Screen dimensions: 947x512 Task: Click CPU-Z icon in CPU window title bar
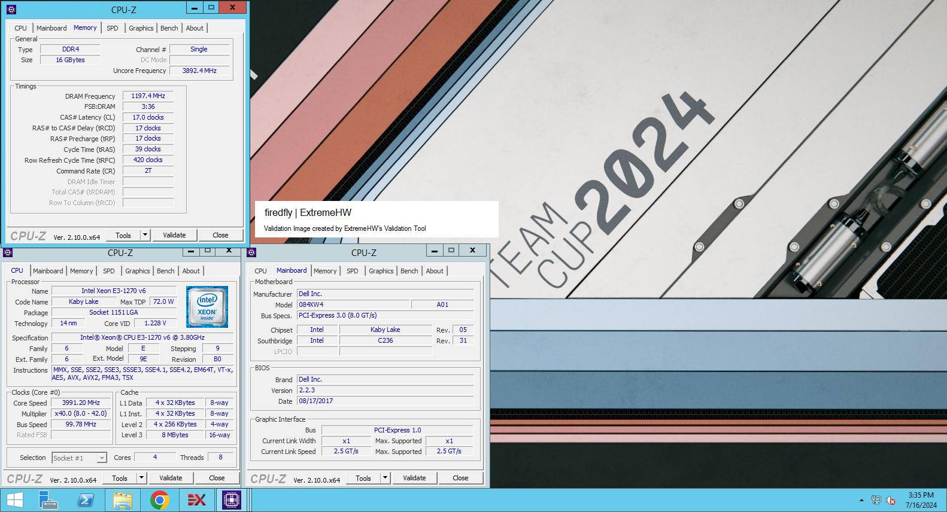point(8,252)
